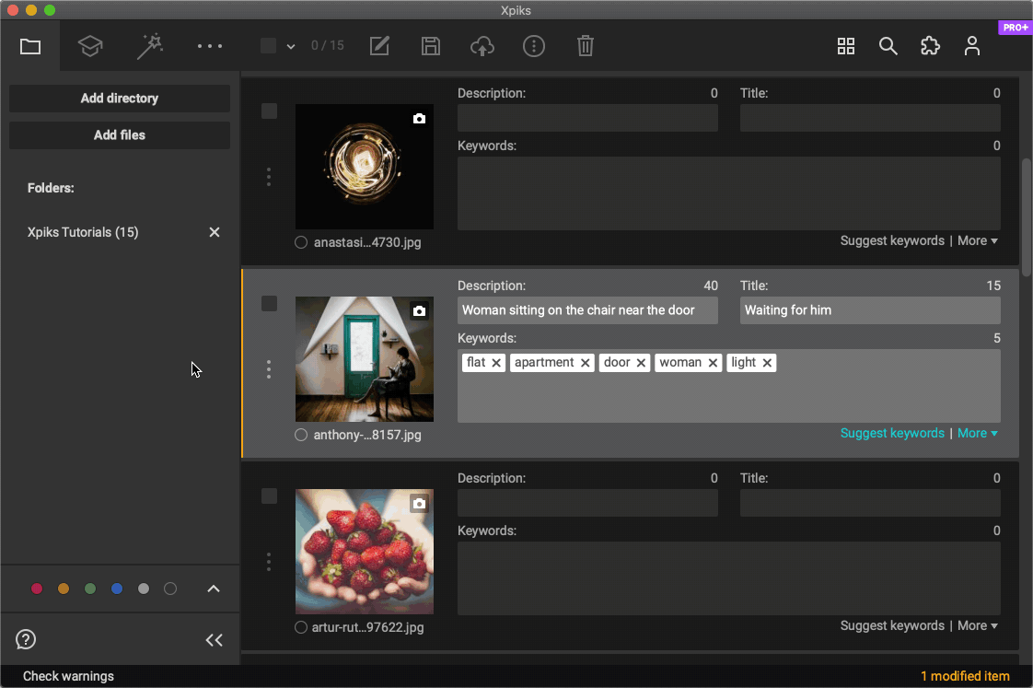Select radio button next to anastasi...4730.jpg

[x=301, y=243]
